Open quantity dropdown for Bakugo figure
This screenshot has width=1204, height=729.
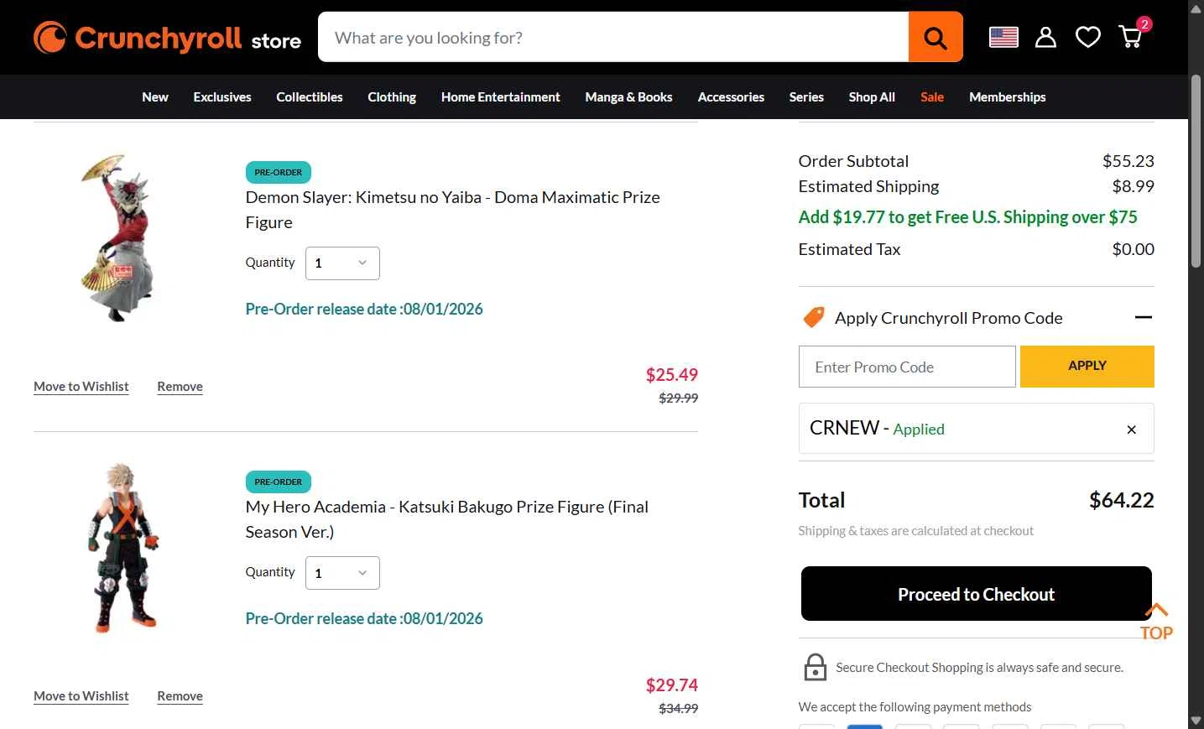coord(342,573)
